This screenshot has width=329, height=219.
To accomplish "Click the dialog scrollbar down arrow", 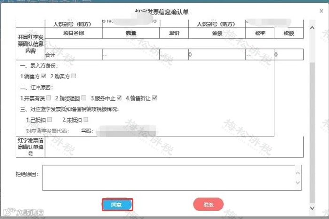I will tap(312, 208).
